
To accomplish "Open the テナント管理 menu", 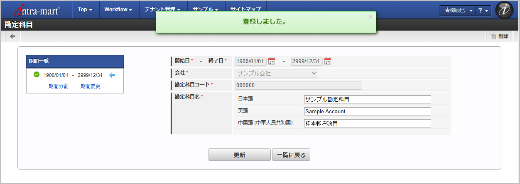I will (162, 9).
